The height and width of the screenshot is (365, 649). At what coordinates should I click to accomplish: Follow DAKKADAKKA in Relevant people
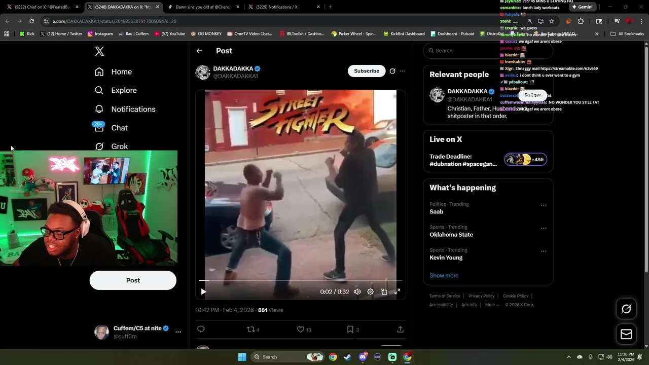click(x=532, y=95)
